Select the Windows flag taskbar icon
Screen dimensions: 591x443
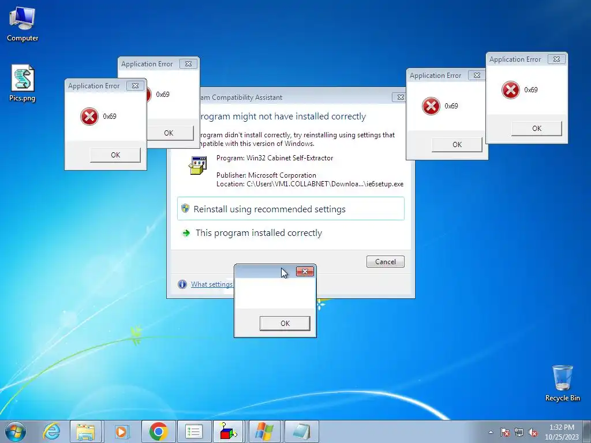264,431
